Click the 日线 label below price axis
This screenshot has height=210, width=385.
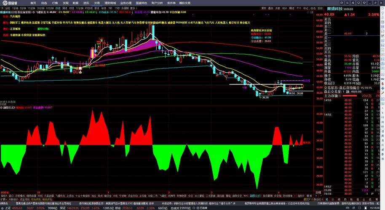pyautogui.click(x=318, y=192)
